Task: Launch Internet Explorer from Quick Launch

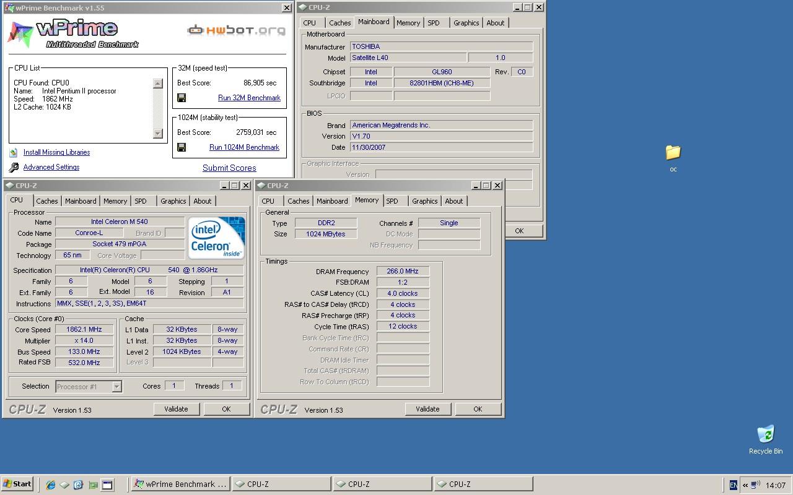Action: 51,484
